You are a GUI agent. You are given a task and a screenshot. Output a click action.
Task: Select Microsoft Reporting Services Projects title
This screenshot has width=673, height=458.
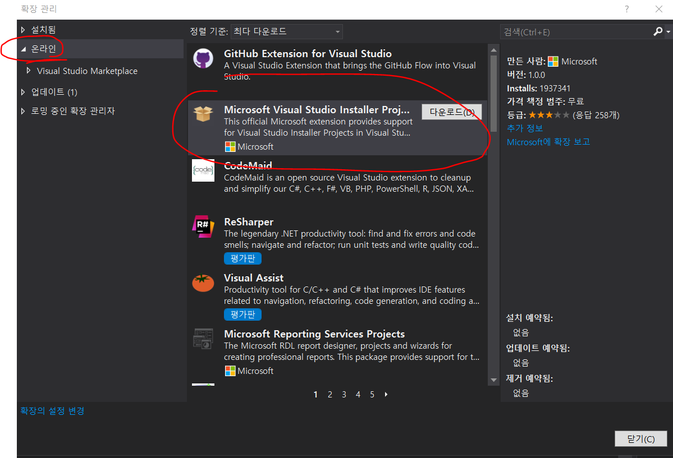(x=314, y=334)
